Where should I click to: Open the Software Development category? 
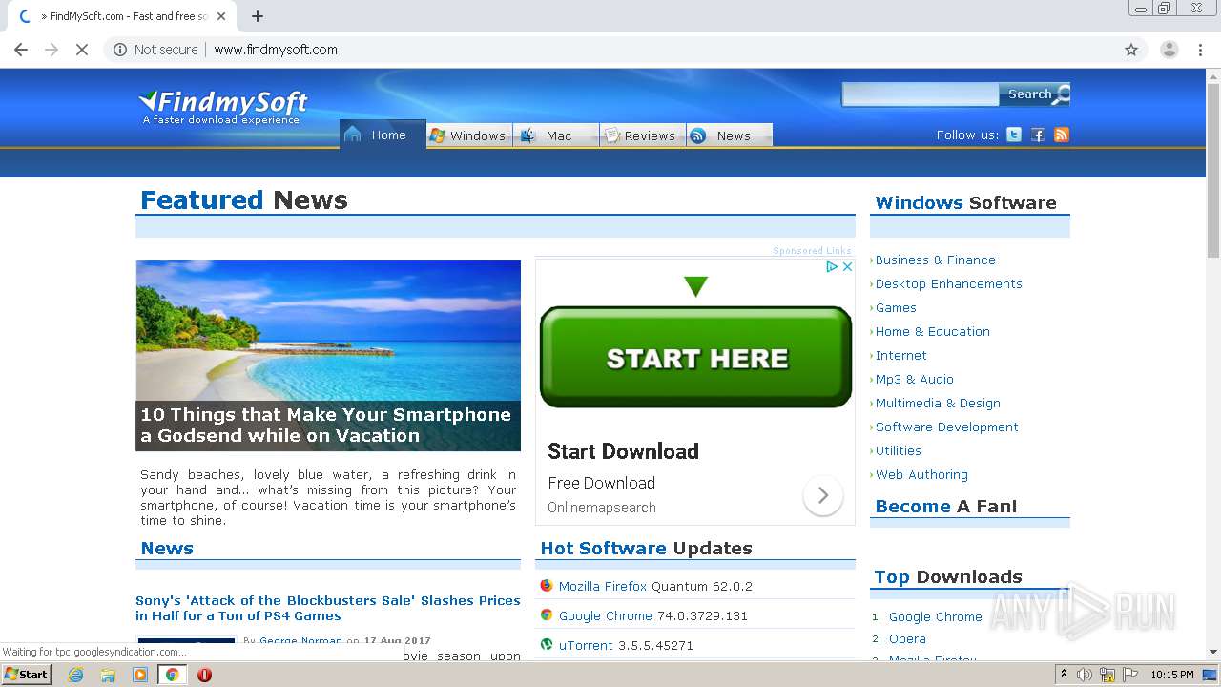(x=946, y=427)
